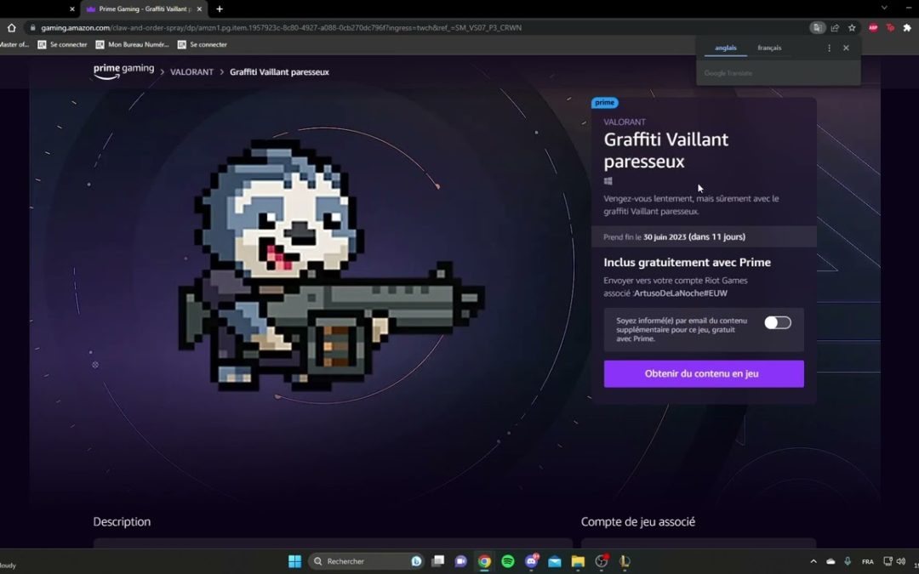
Task: Close the Prime Gaming tab
Action: [x=199, y=9]
